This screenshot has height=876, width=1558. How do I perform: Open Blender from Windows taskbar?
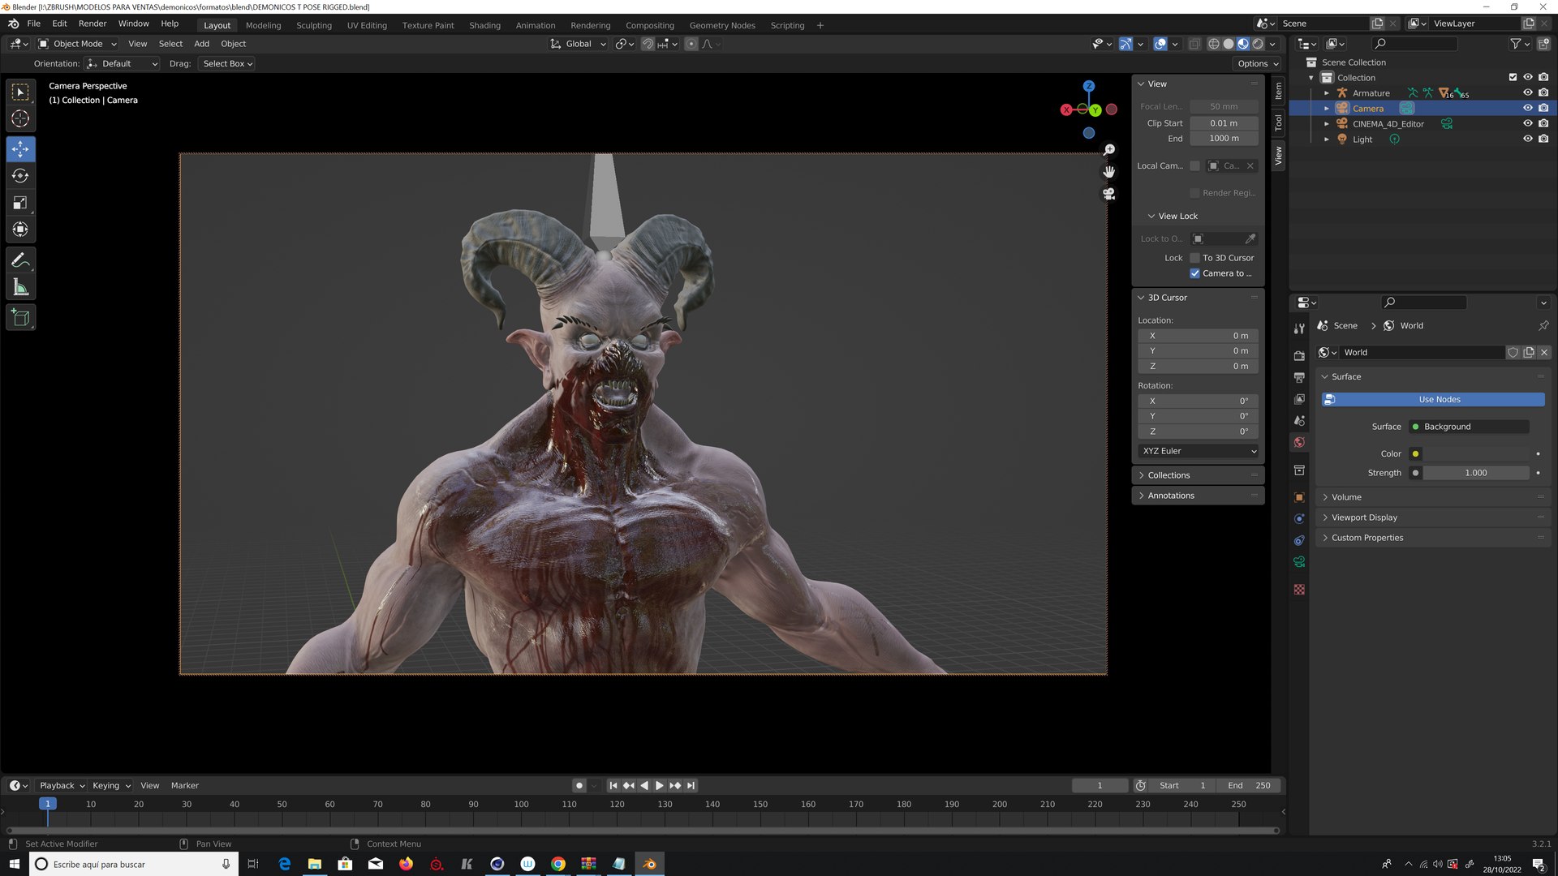pyautogui.click(x=649, y=864)
